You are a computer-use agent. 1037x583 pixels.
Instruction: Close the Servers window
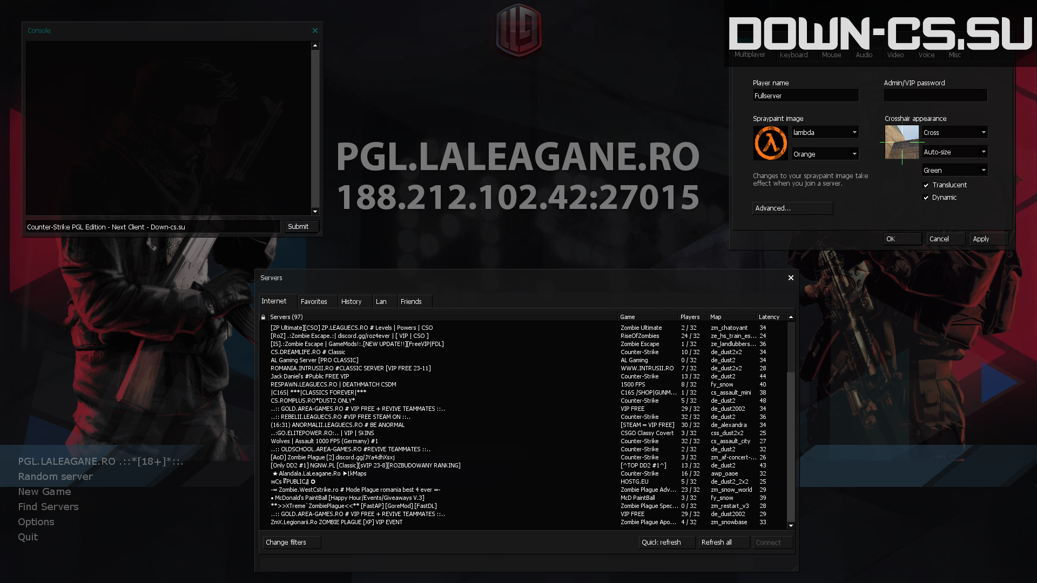[x=791, y=278]
